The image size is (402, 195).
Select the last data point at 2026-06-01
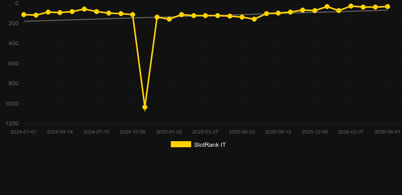pyautogui.click(x=387, y=7)
